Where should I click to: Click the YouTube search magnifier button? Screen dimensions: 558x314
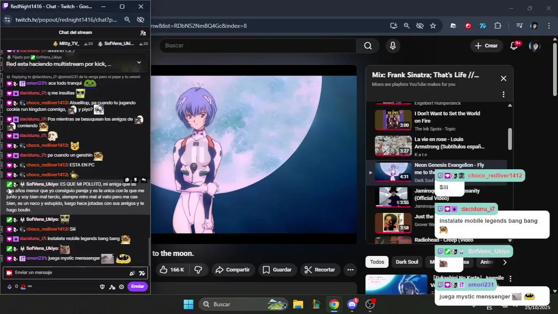pyautogui.click(x=368, y=45)
